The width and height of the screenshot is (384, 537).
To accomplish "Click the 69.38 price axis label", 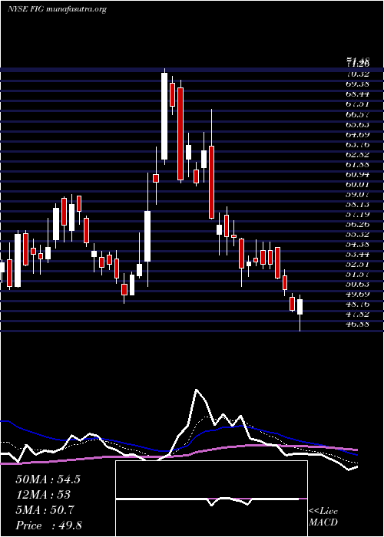I will click(x=358, y=84).
